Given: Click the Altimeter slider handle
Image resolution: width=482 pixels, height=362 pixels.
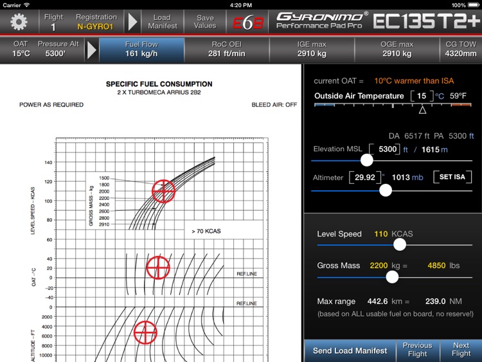Looking at the screenshot, I should [386, 190].
